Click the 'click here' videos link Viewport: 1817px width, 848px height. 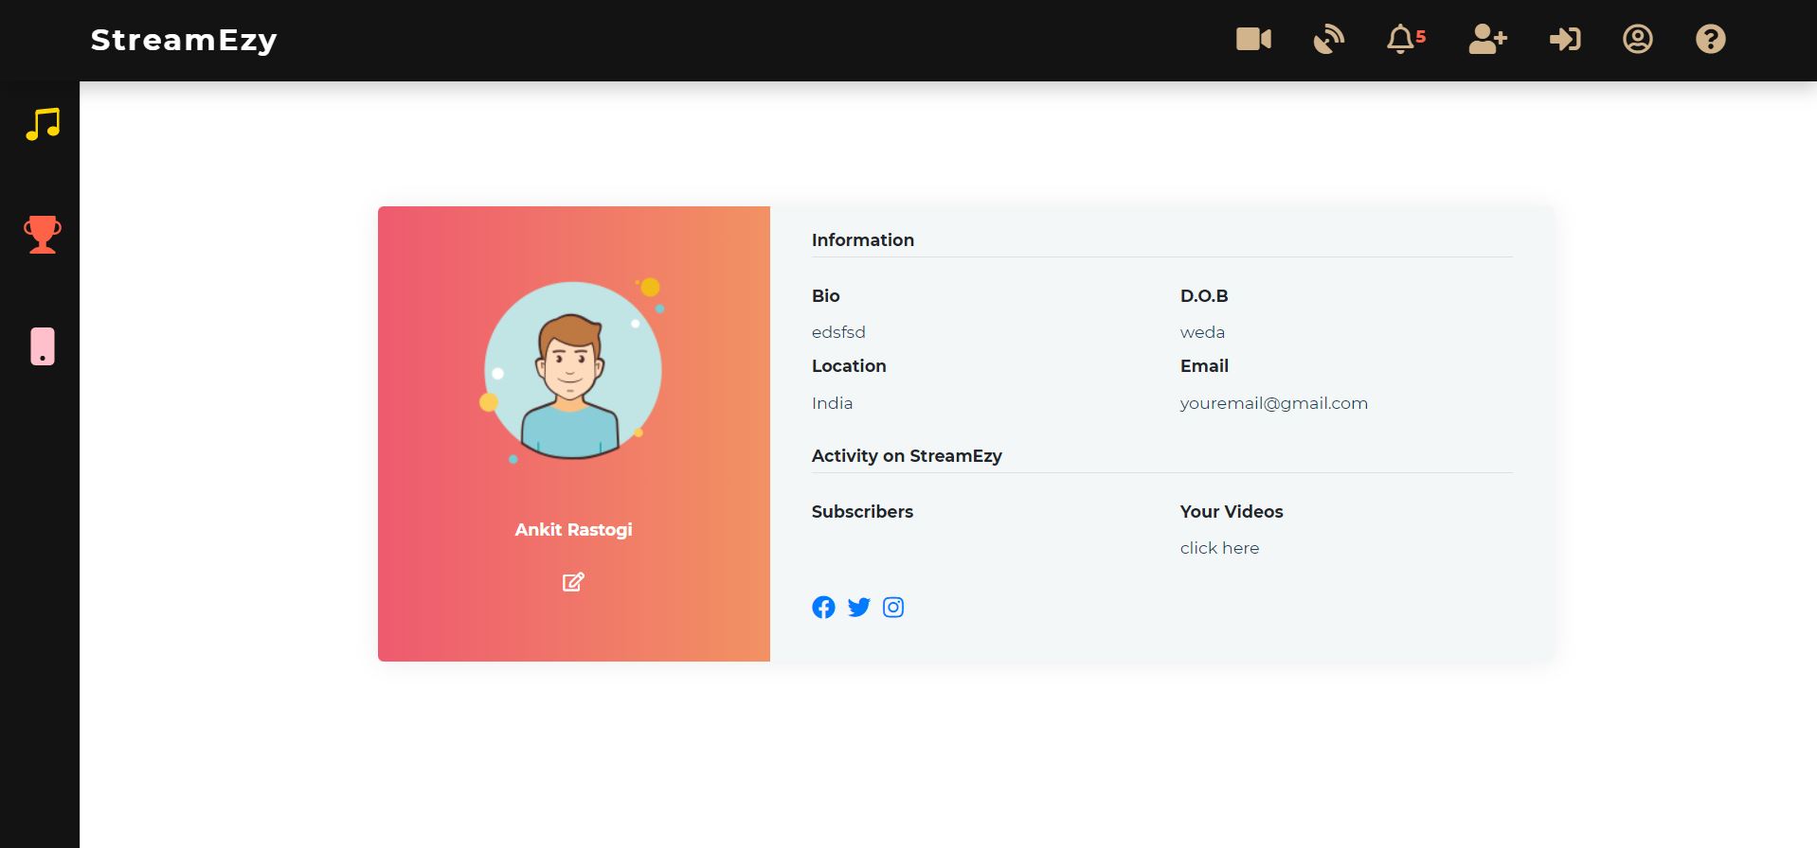[1219, 548]
